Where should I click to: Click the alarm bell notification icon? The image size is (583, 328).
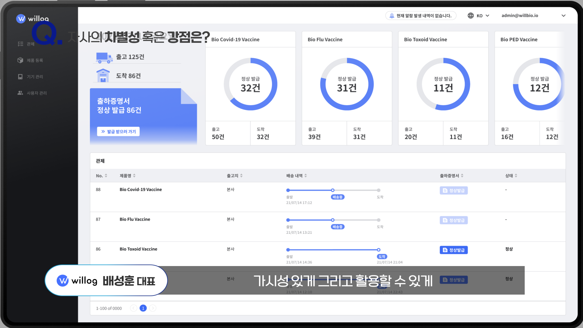click(x=392, y=15)
